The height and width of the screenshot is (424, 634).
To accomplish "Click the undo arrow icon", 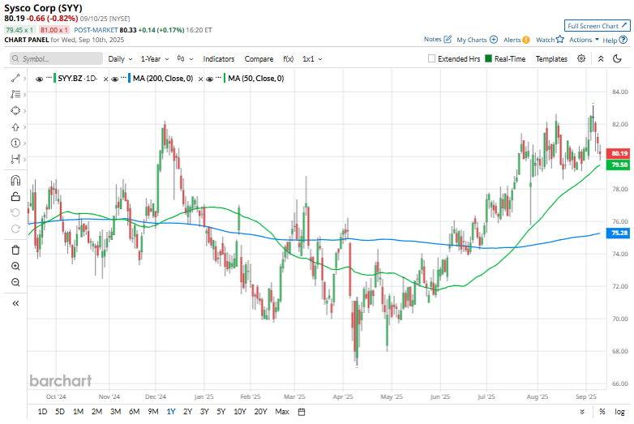I will click(15, 212).
